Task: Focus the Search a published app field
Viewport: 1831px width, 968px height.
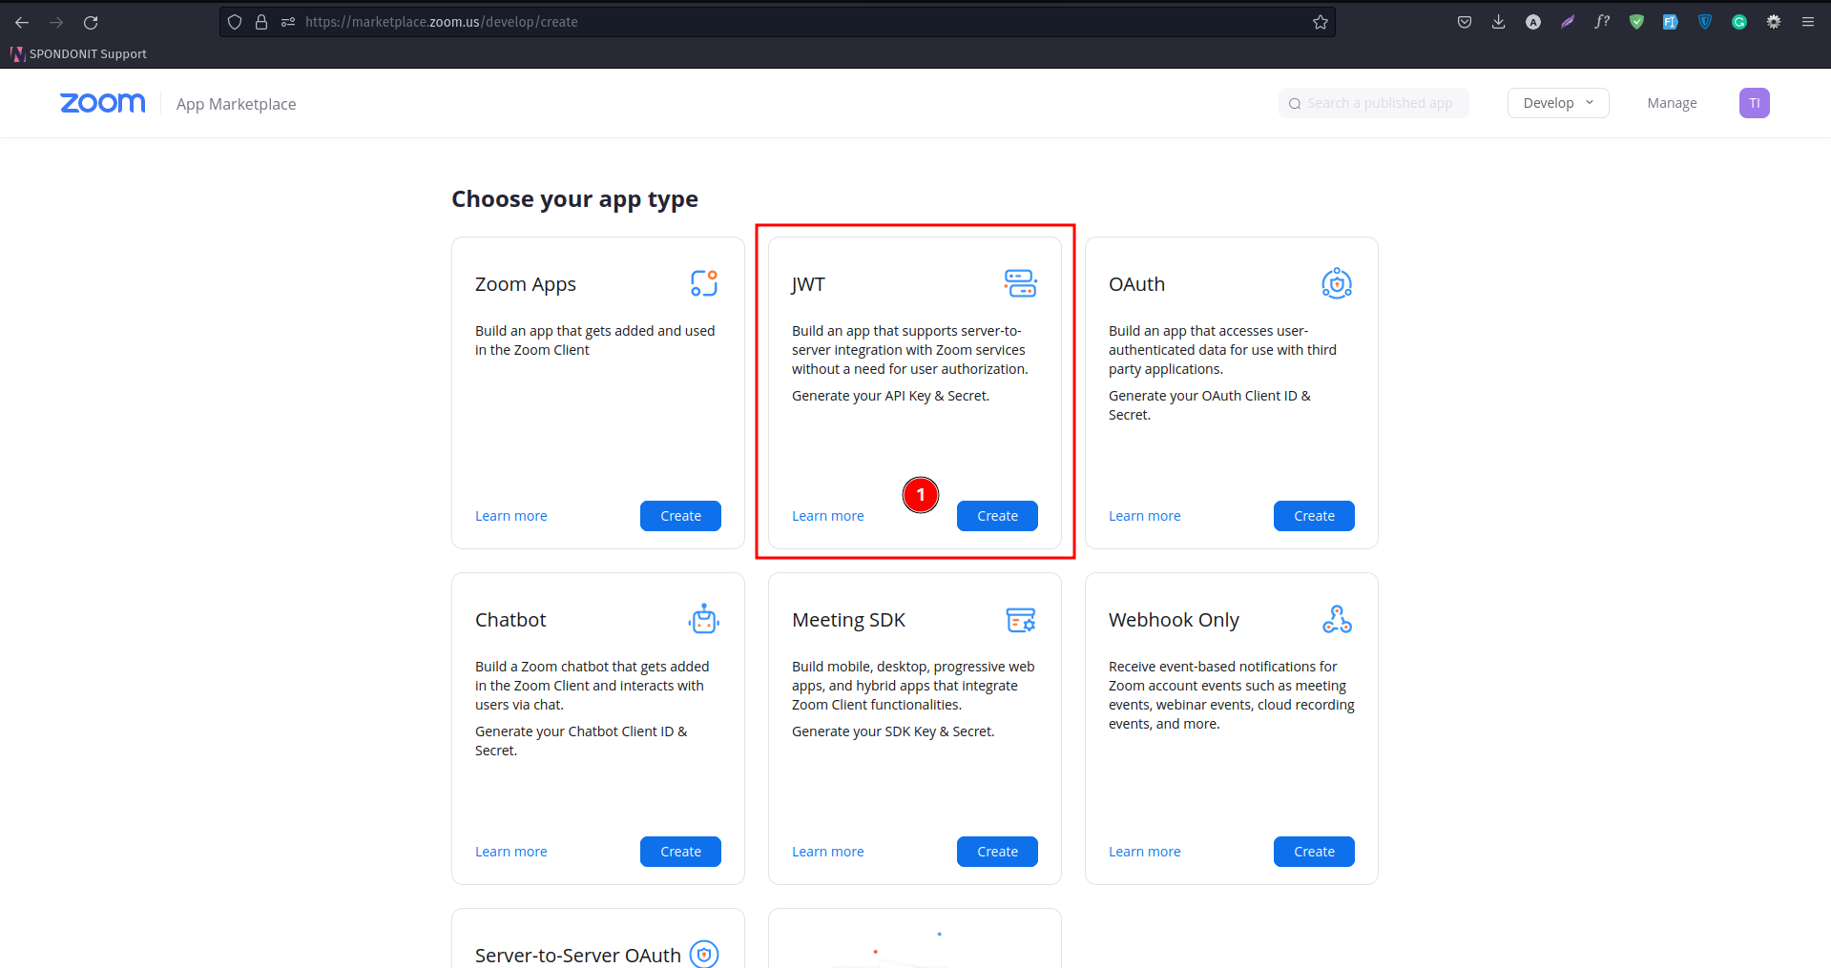Action: point(1373,103)
